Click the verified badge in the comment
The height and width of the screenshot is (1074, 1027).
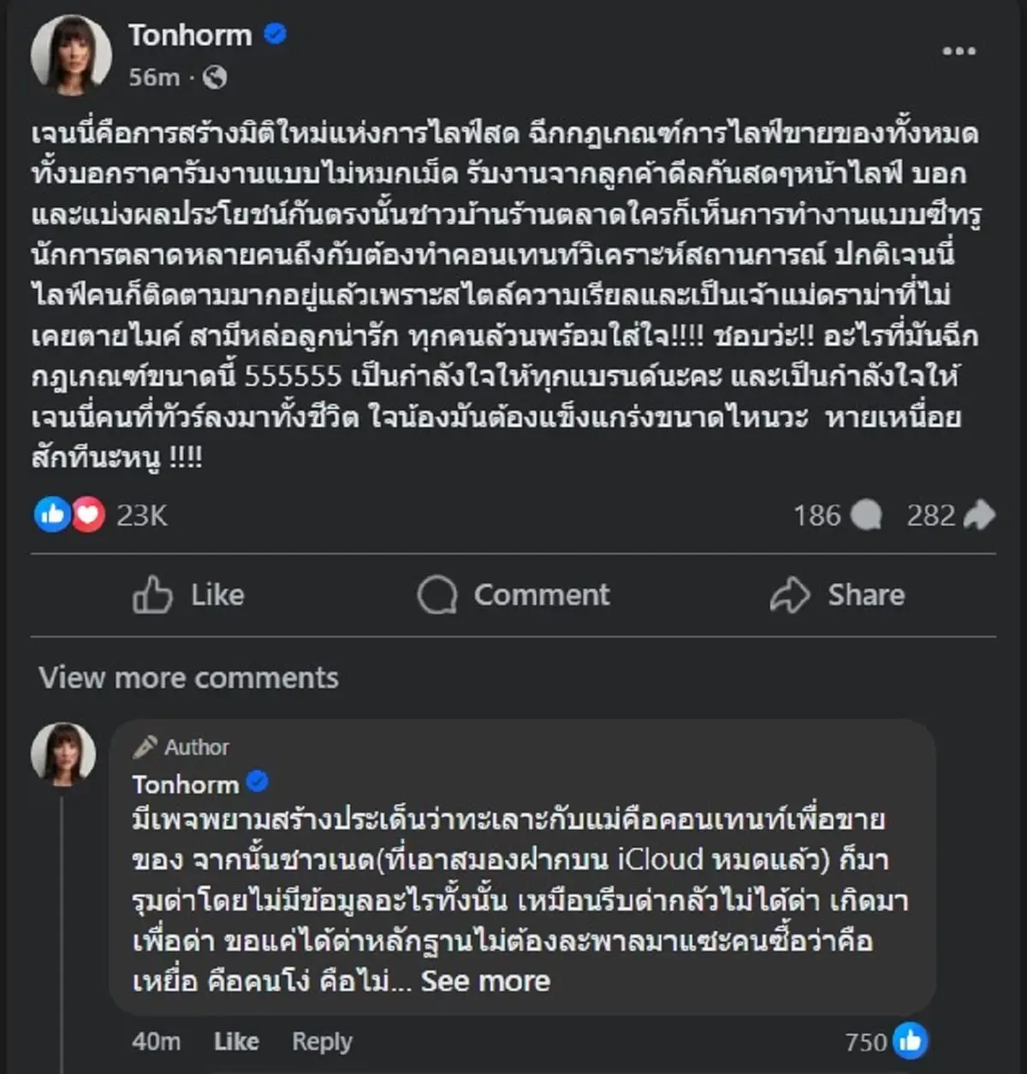click(x=257, y=782)
